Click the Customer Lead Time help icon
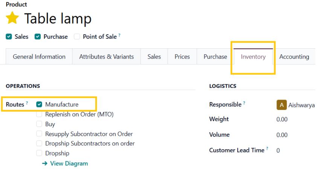 (267, 148)
